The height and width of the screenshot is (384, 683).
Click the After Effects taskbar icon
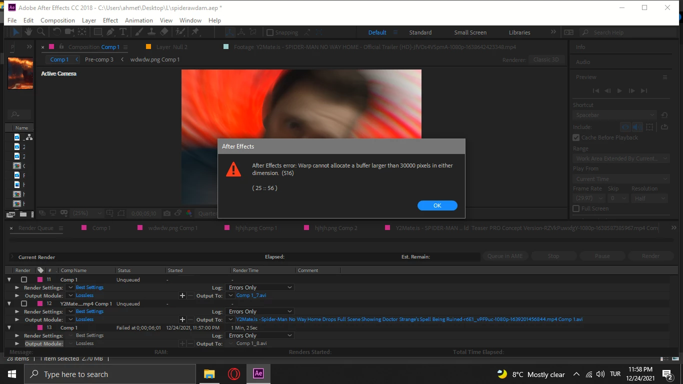point(258,374)
